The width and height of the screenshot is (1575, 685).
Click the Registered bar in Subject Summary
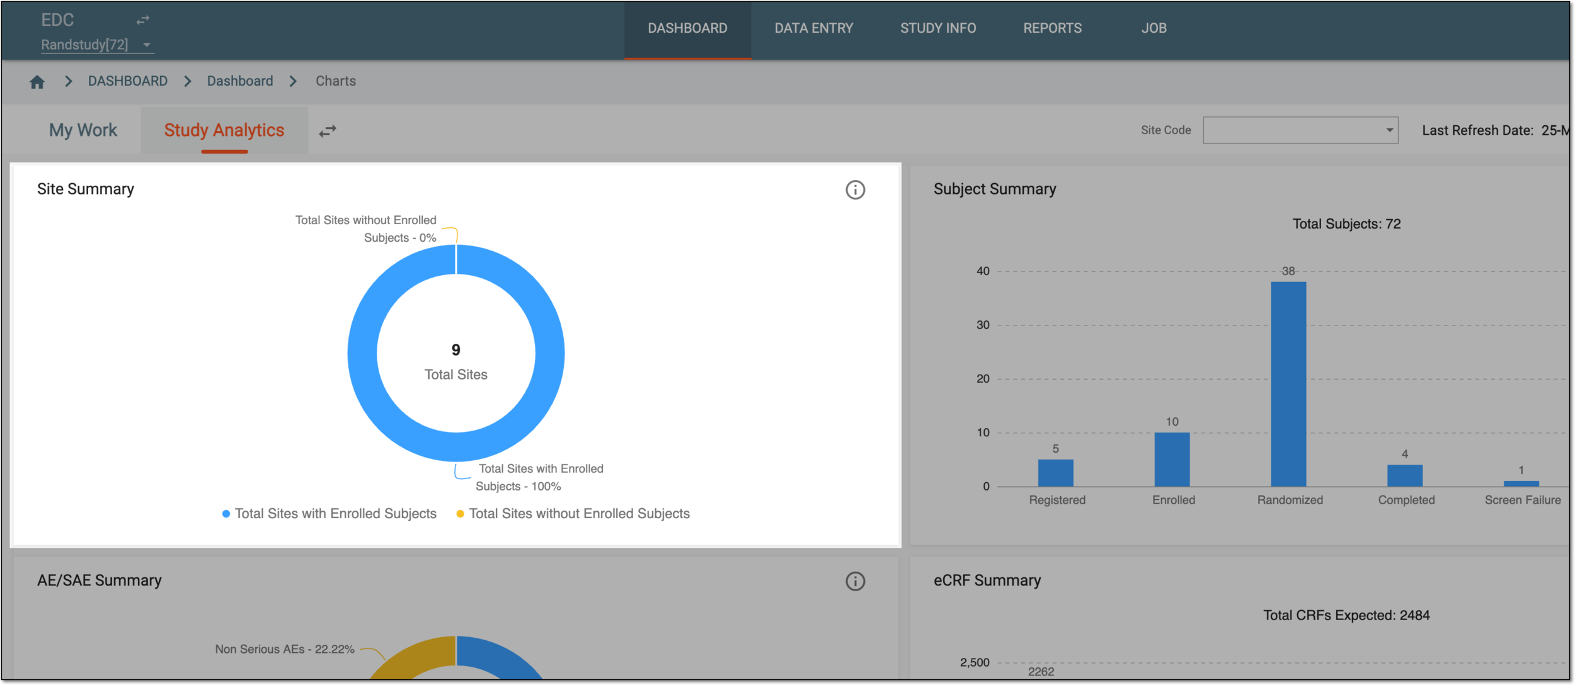pos(1055,473)
